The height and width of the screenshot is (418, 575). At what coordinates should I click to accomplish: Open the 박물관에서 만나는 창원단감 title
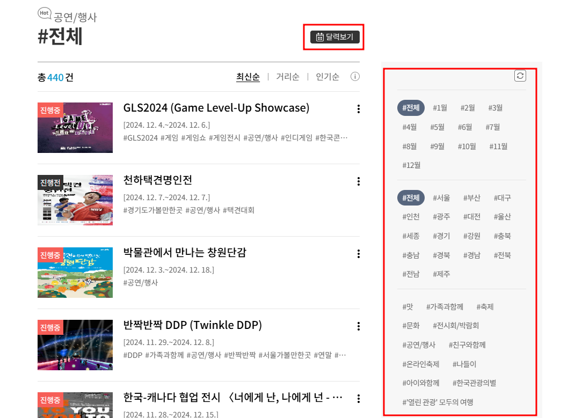click(x=185, y=253)
